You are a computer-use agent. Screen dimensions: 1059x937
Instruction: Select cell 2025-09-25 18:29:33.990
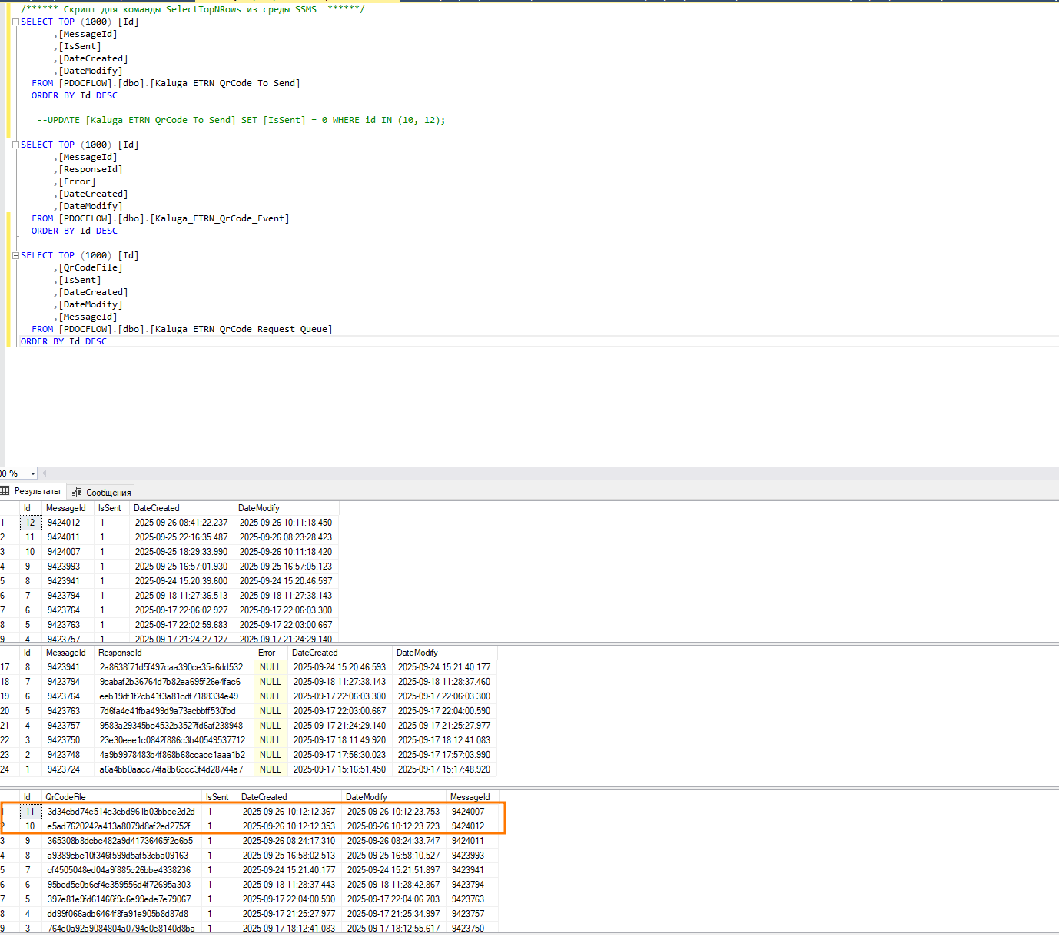(181, 552)
